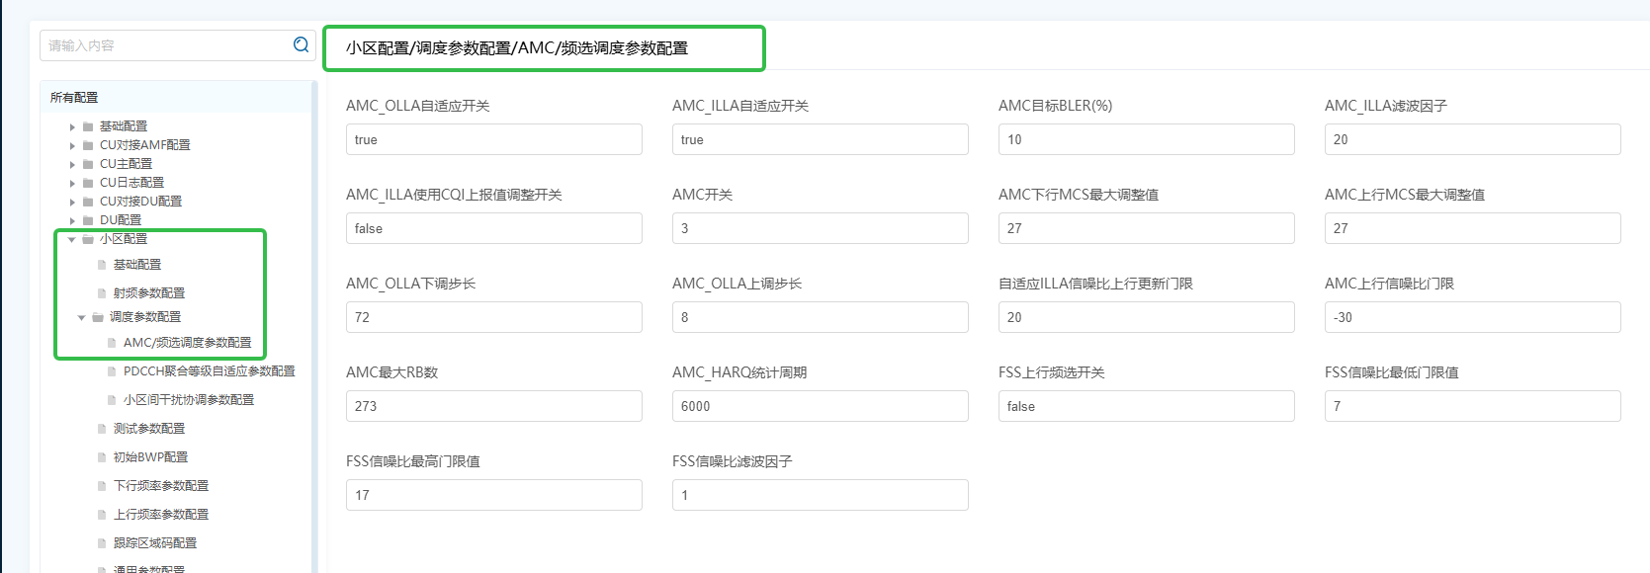Open PDCCH聚合等级自适应参数配置 item
The width and height of the screenshot is (1650, 573).
click(209, 371)
